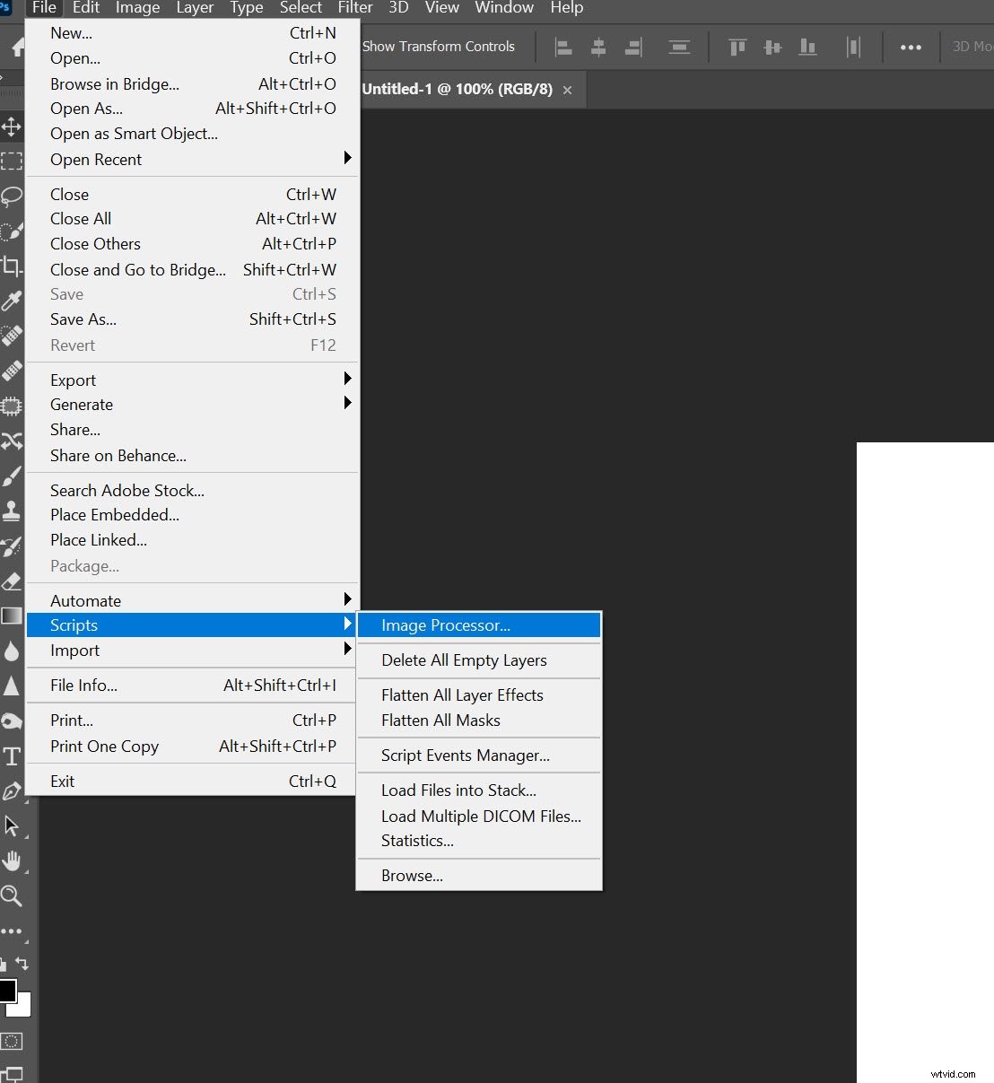The width and height of the screenshot is (994, 1083).
Task: Activate the Eyedropper tool
Action: pos(13,301)
